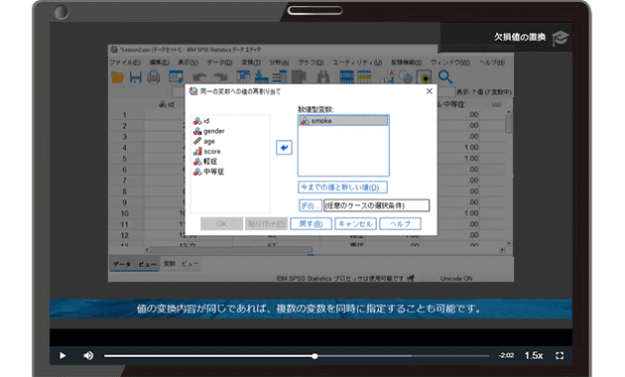Click the video progress slider handle
The width and height of the screenshot is (625, 377).
314,356
